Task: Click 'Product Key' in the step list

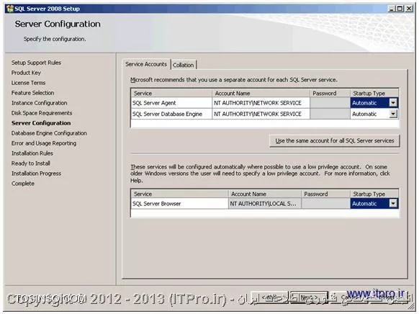Action: tap(26, 73)
